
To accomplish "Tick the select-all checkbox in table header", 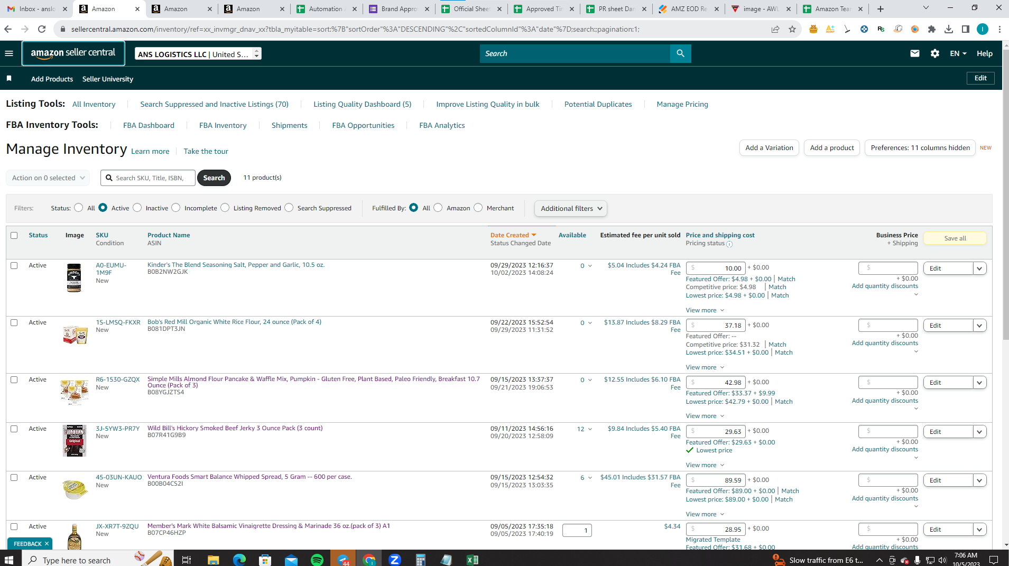I will point(14,236).
